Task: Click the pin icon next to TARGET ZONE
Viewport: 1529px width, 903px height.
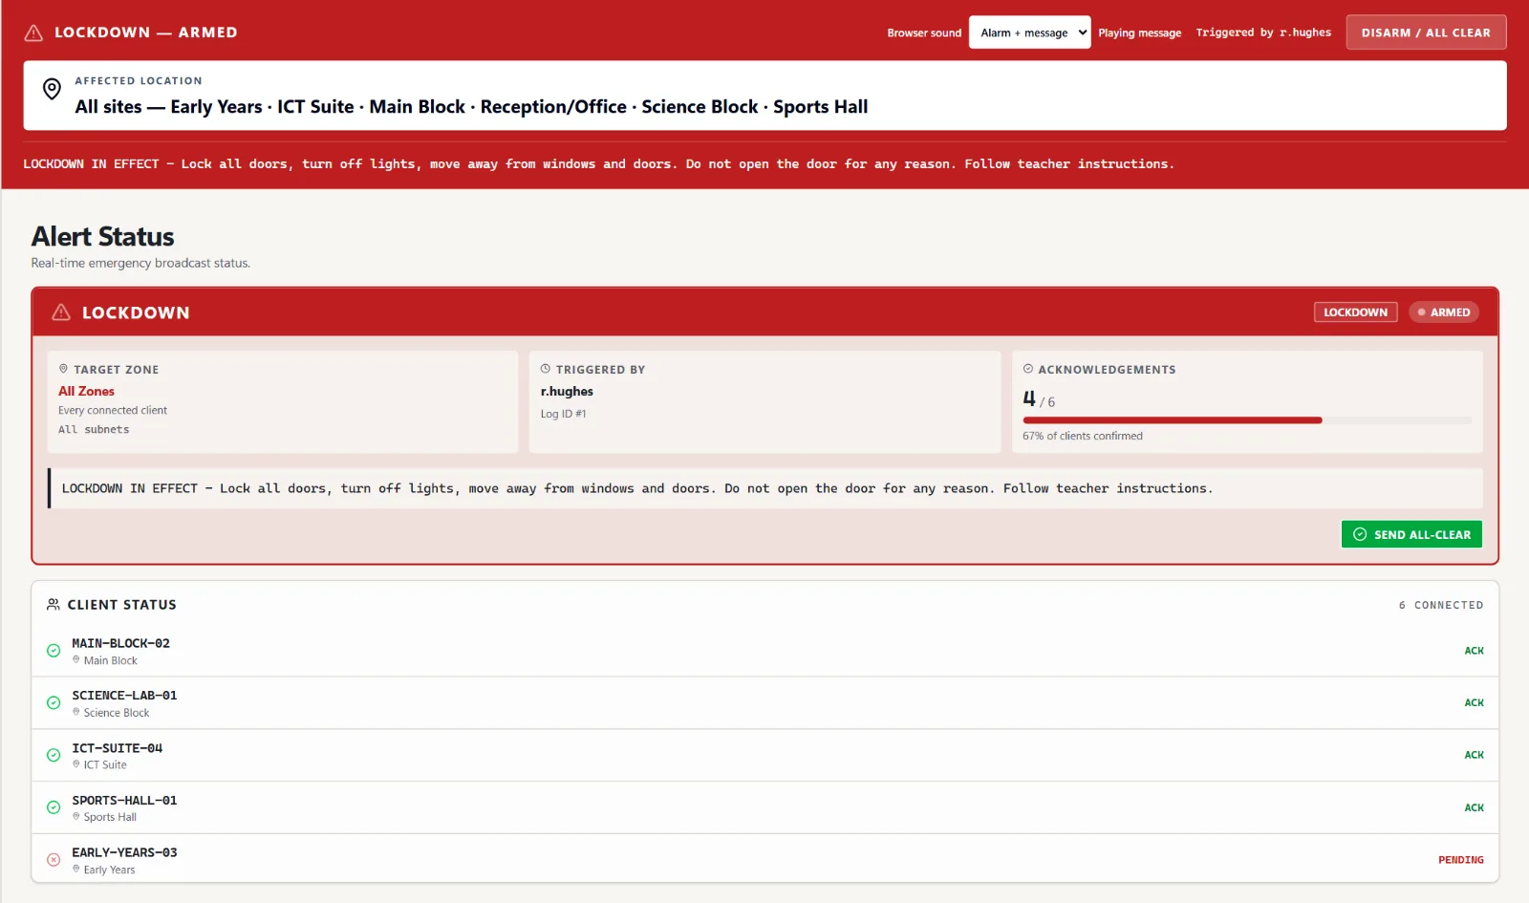Action: coord(63,369)
